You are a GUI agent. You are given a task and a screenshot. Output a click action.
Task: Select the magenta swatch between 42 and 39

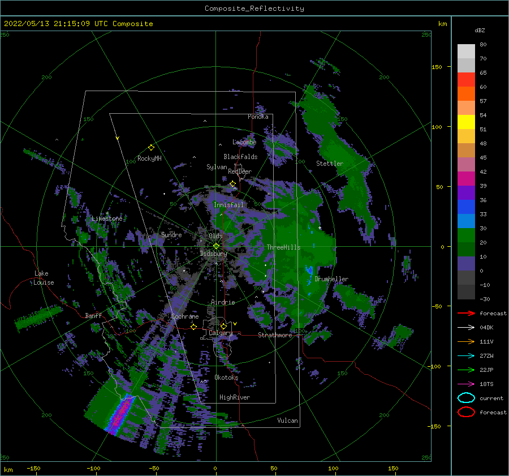pyautogui.click(x=466, y=178)
